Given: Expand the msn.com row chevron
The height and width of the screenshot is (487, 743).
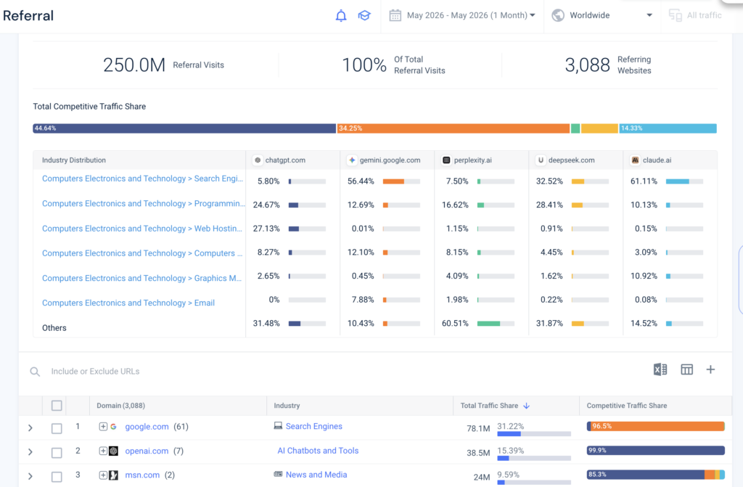Looking at the screenshot, I should click(x=30, y=475).
